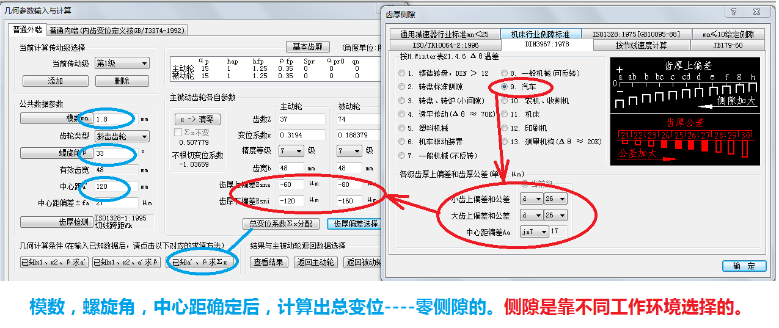Click the 添加 button
The height and width of the screenshot is (328, 779).
click(x=56, y=81)
